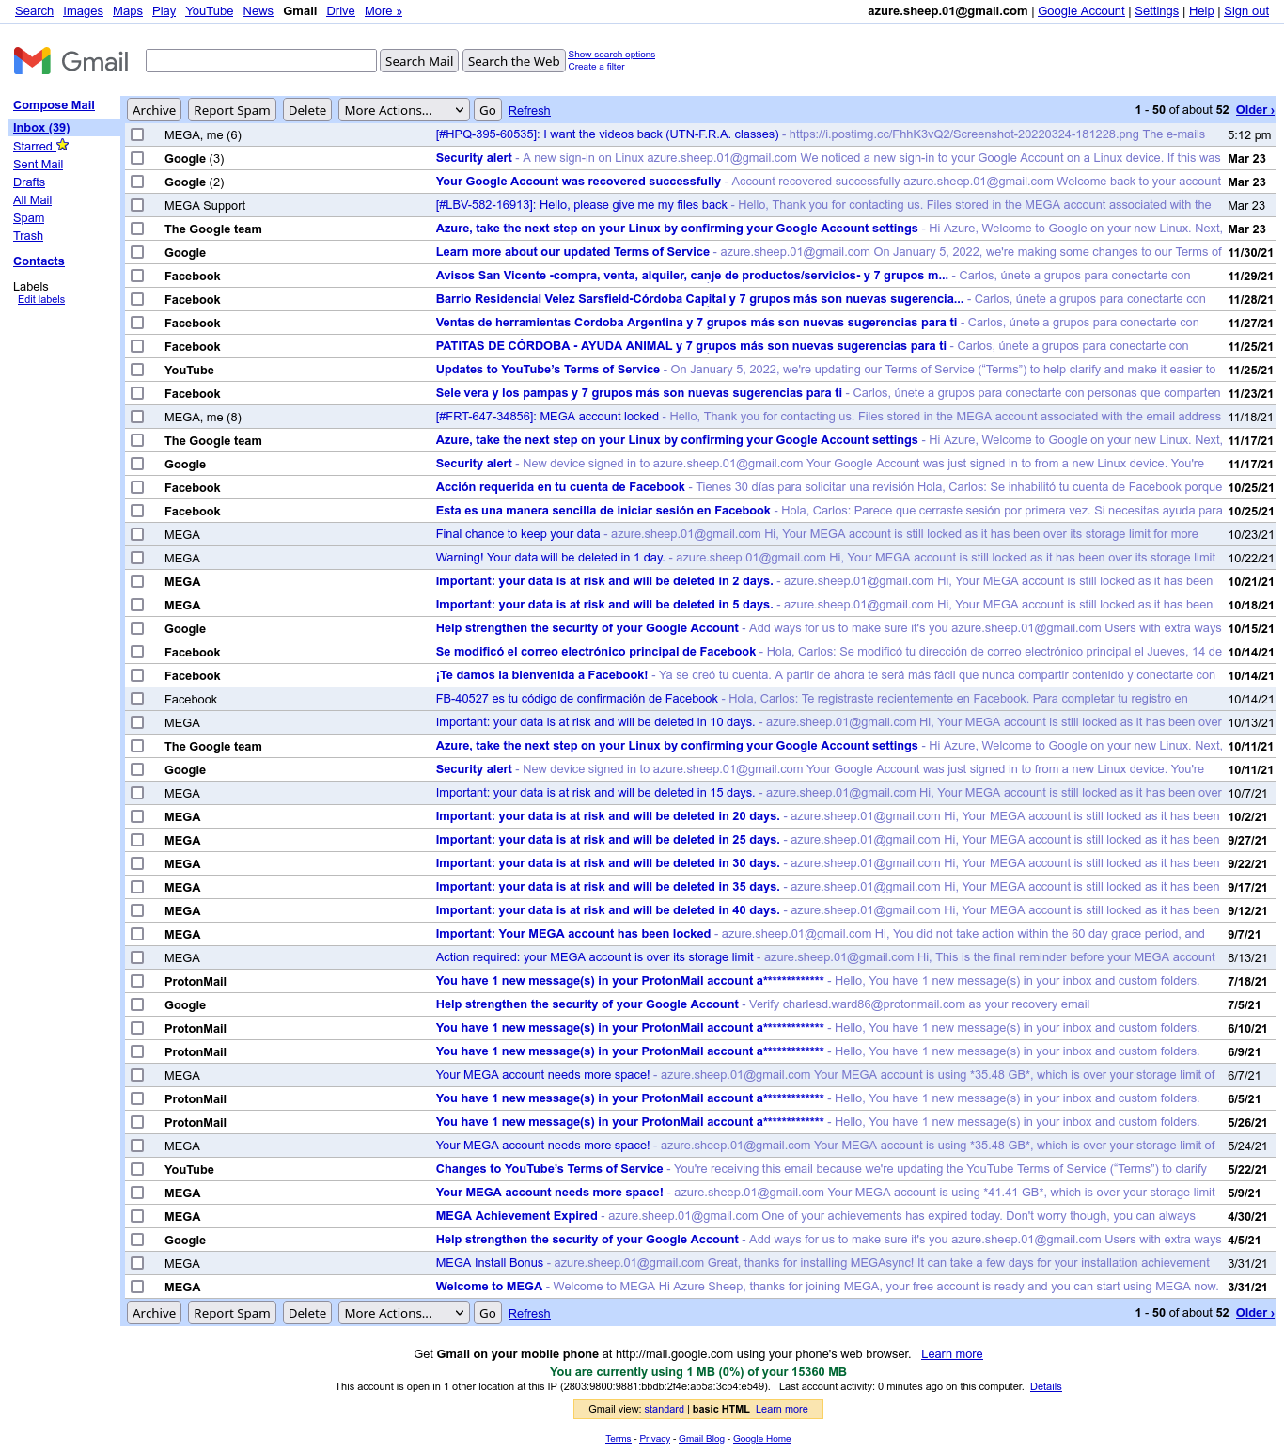Tick checkbox for the HPQ-395-60535 email
The width and height of the screenshot is (1284, 1454).
click(137, 134)
